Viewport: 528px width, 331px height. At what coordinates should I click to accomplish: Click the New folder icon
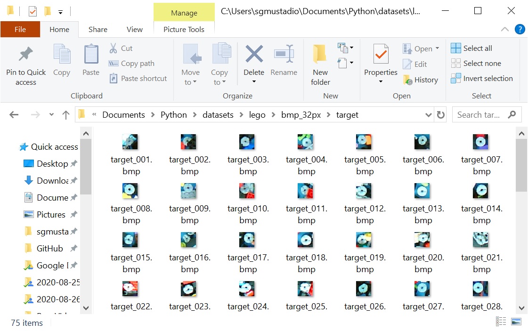320,55
